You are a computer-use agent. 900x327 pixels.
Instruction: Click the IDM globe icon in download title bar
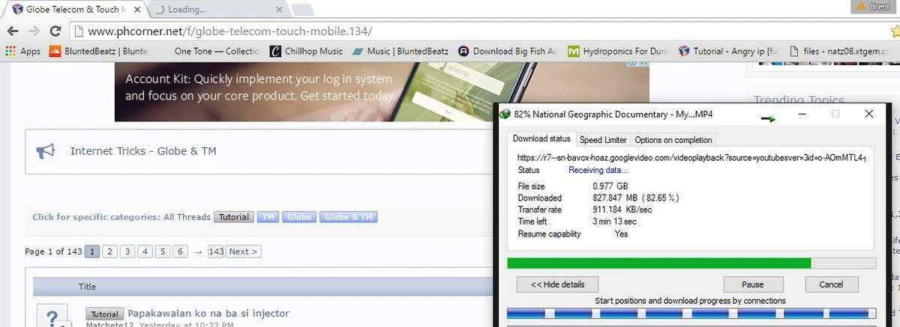click(505, 114)
